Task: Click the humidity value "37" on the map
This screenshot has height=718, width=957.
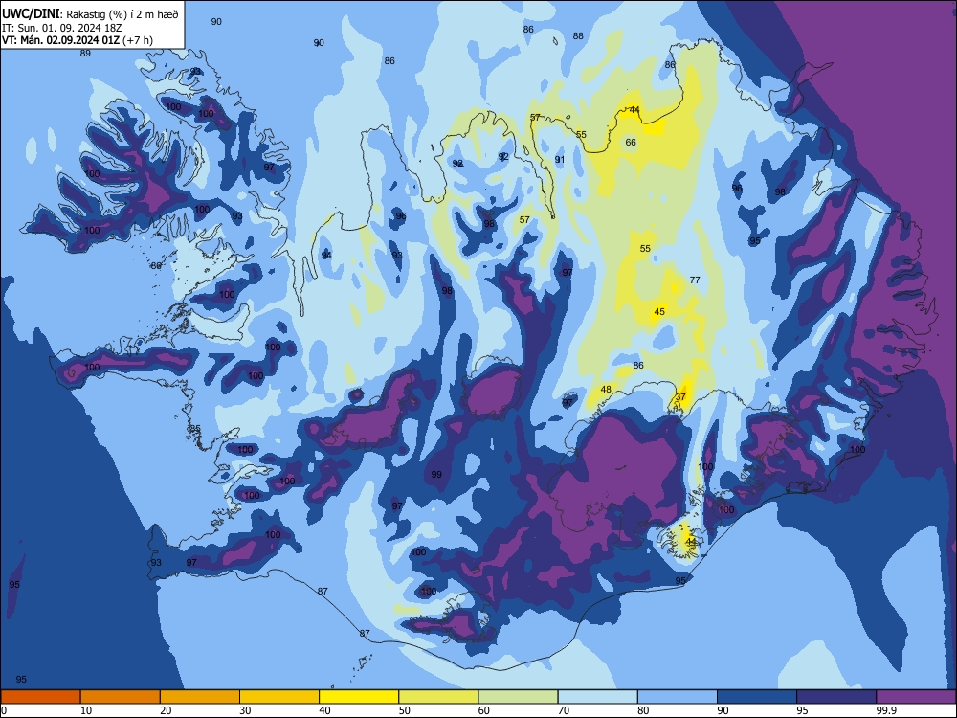Action: point(680,397)
